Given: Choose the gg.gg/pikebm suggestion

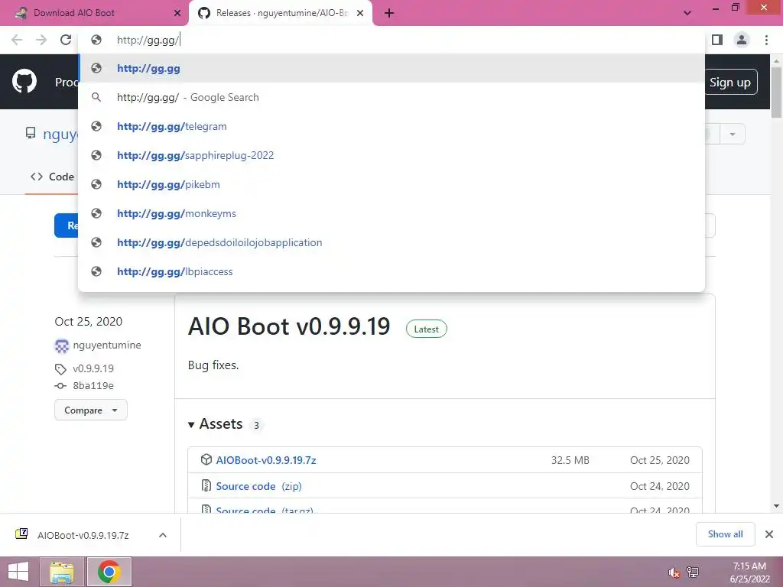Looking at the screenshot, I should click(391, 184).
